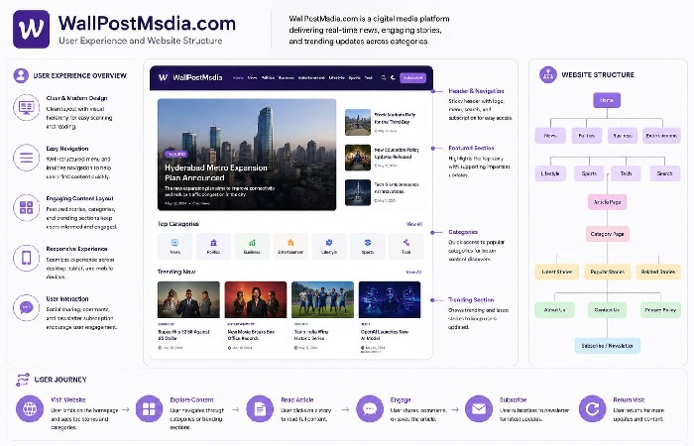Open the New Education Policy article thumbnail
Image resolution: width=694 pixels, height=446 pixels.
tap(358, 157)
